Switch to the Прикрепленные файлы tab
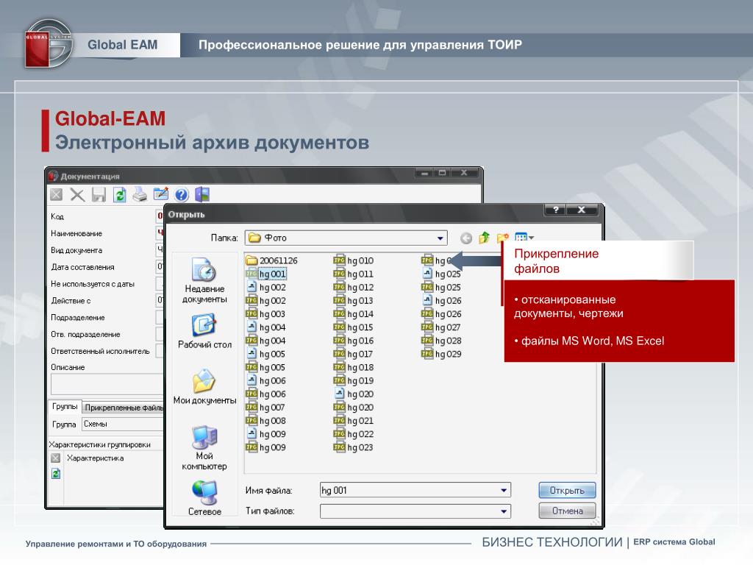This screenshot has width=753, height=565. [x=124, y=408]
